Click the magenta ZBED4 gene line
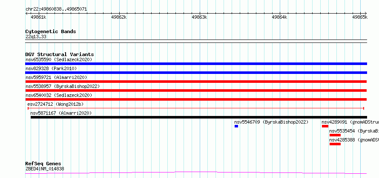Viewport: 379px width, 178px height. 196,173
